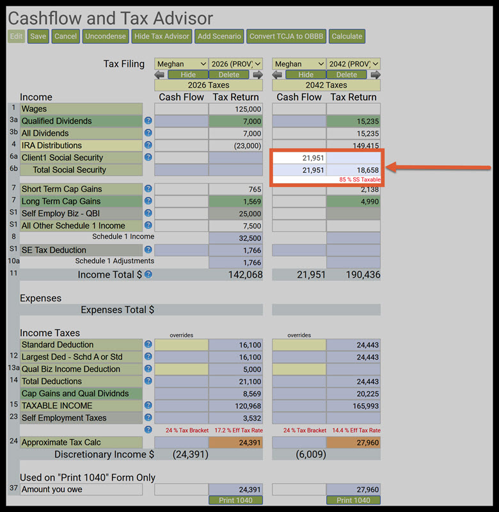Viewport: 499px width, 512px height.
Task: Edit 2042 All Dividends value 15,235
Action: (353, 133)
